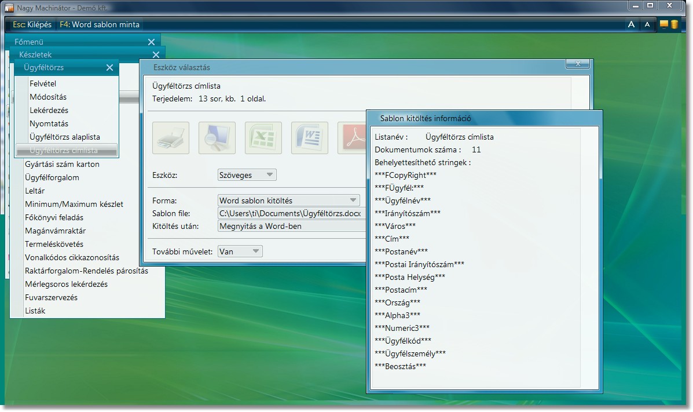
Task: Click Főmenü panel title
Action: (29, 42)
